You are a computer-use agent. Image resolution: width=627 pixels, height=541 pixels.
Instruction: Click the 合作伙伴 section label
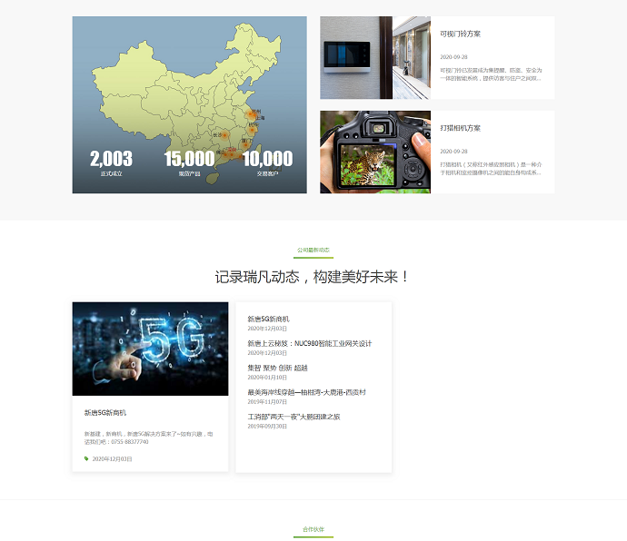click(x=313, y=529)
